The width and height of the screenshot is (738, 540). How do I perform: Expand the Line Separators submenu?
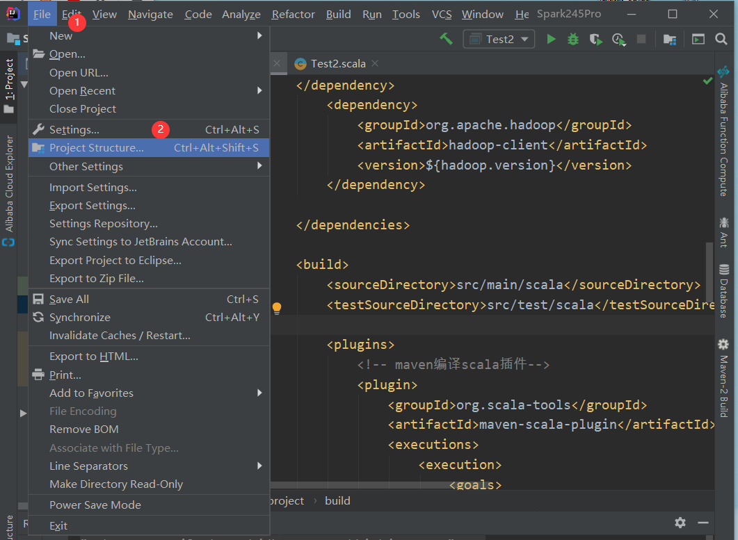88,466
